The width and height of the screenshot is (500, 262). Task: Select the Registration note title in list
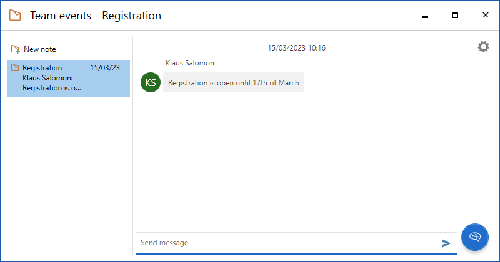[42, 67]
